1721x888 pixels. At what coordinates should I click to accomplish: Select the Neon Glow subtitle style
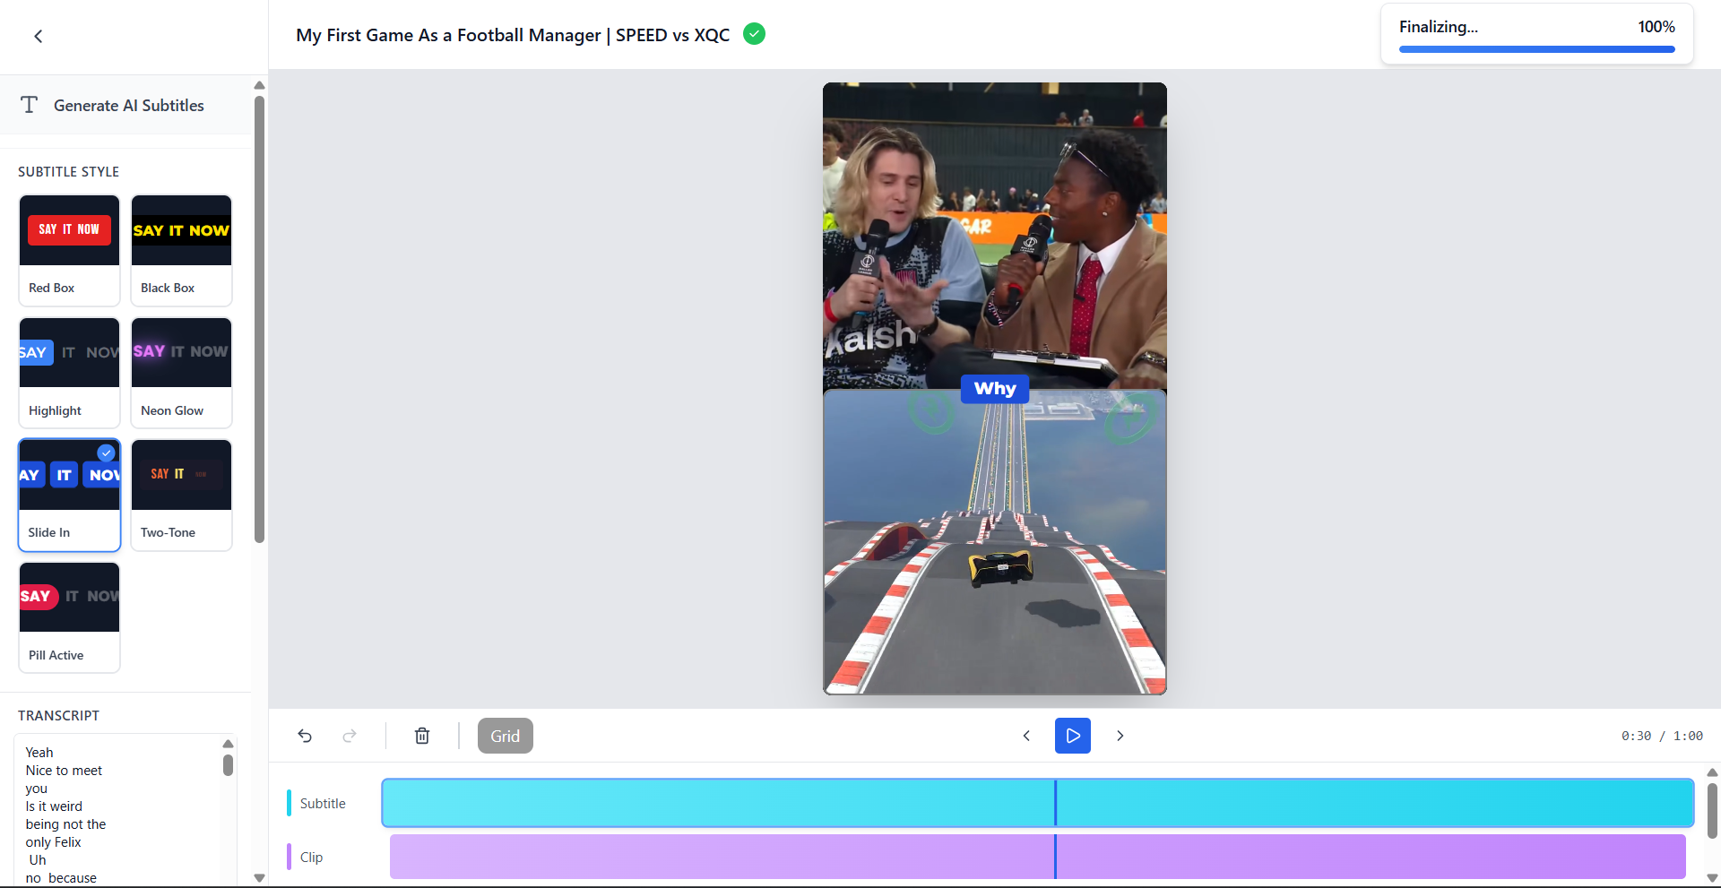pos(181,373)
